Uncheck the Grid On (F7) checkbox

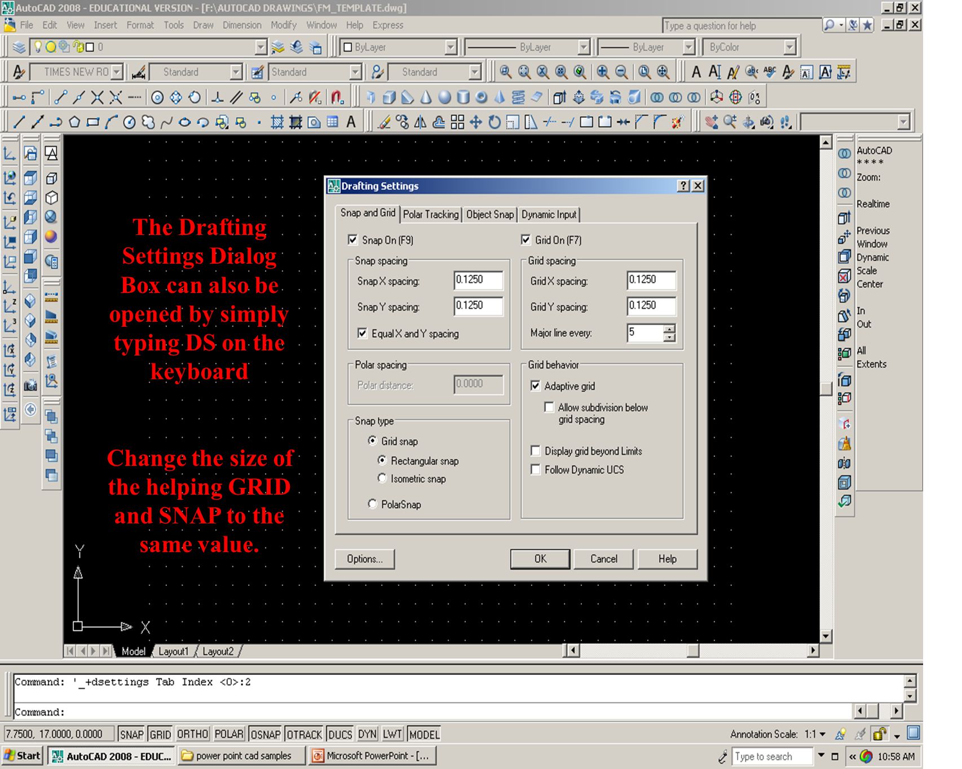pyautogui.click(x=526, y=240)
